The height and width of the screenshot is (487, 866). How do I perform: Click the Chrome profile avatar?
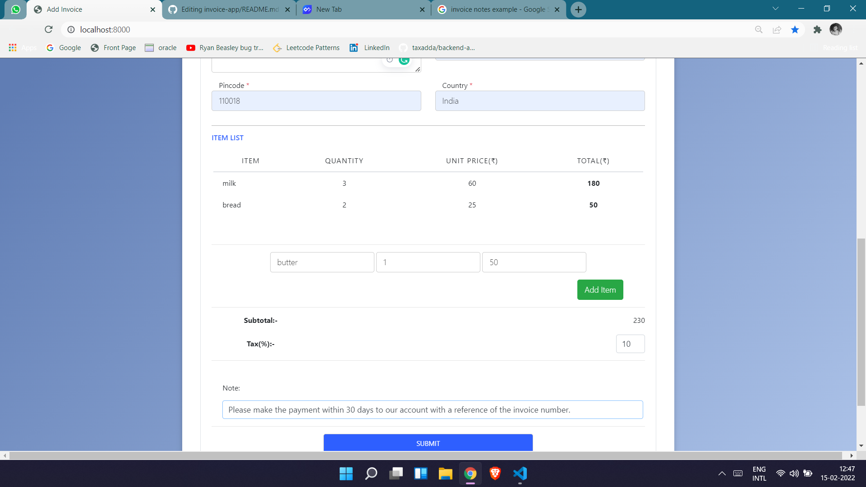point(836,29)
